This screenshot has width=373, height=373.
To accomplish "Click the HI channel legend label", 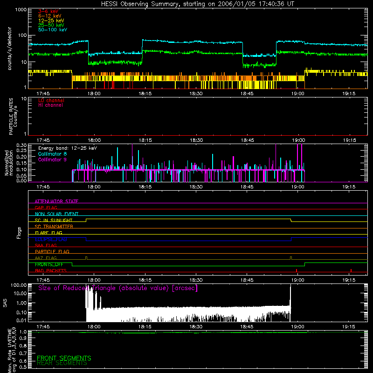I will (x=50, y=105).
